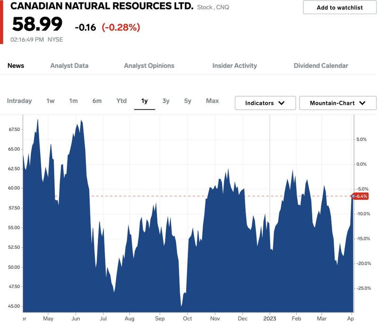
Task: Click the 55.00 y-axis label
Action: [14, 228]
